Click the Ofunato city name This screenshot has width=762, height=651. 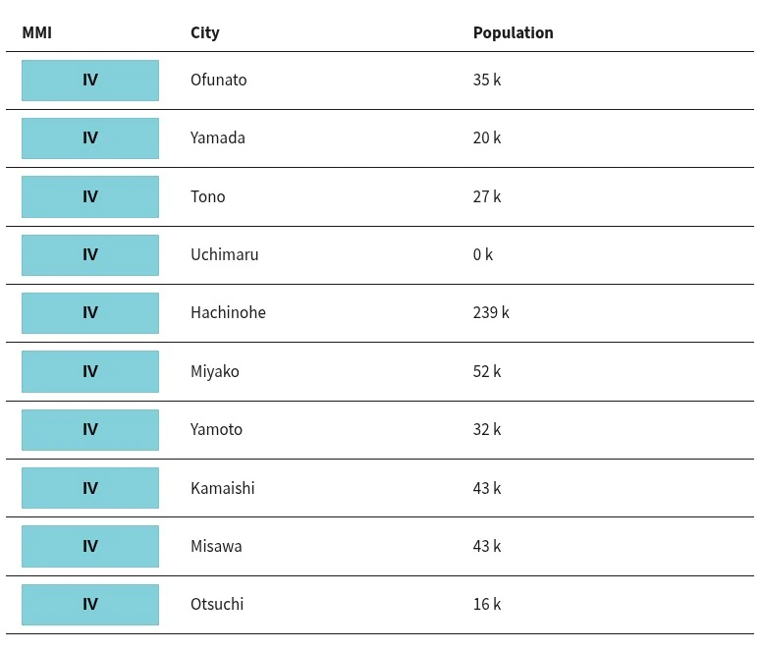pos(218,80)
